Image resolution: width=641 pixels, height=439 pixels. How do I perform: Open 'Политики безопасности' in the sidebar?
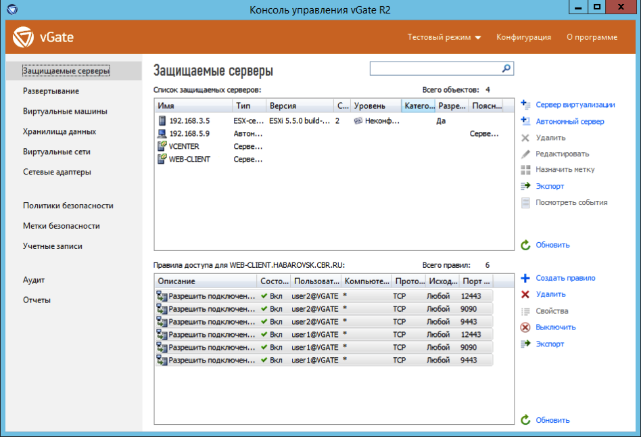point(68,206)
